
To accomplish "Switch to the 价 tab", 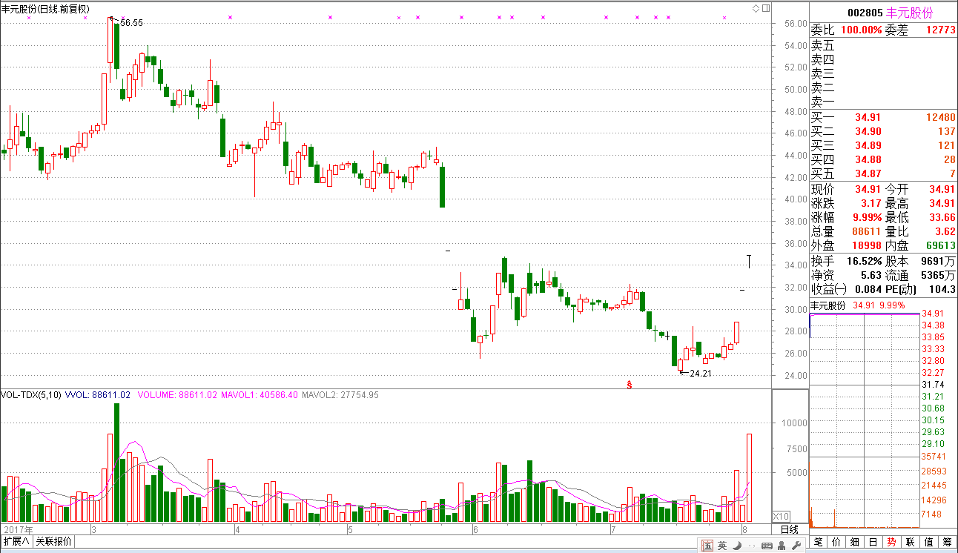I will [x=836, y=542].
